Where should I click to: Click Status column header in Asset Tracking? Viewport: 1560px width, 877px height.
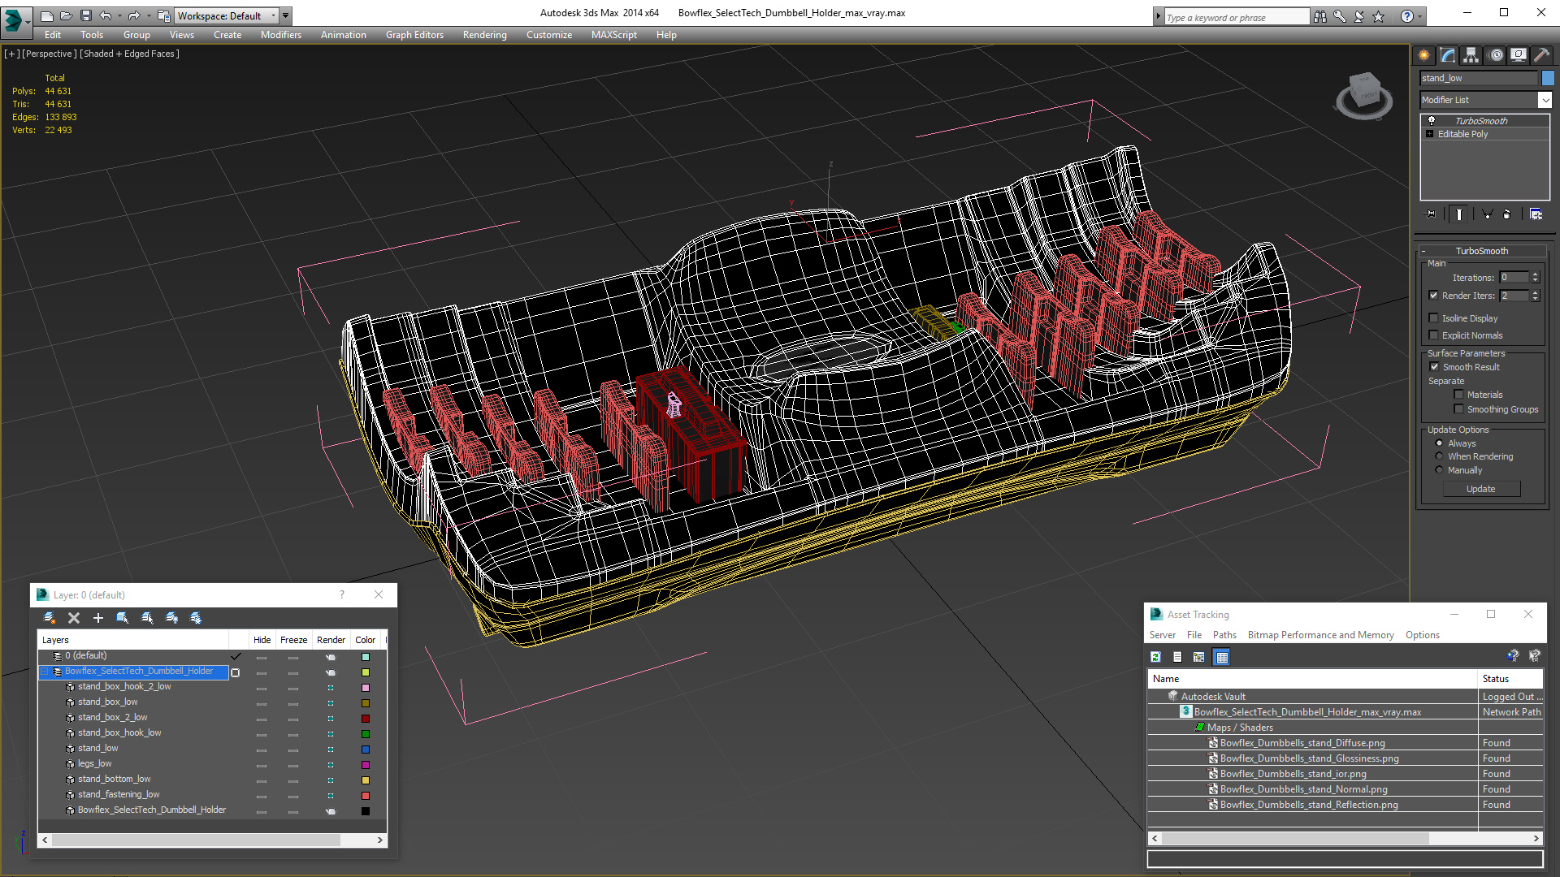point(1509,679)
